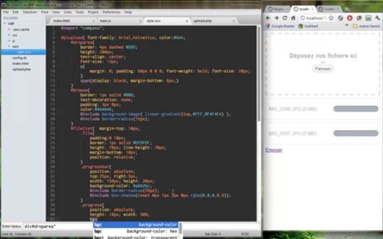This screenshot has height=239, width=383.
Task: Open the Project menu
Action: (93, 12)
